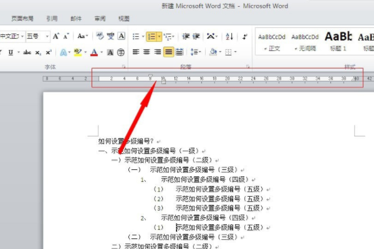Click the red font color A button
The height and width of the screenshot is (249, 374).
[94, 52]
